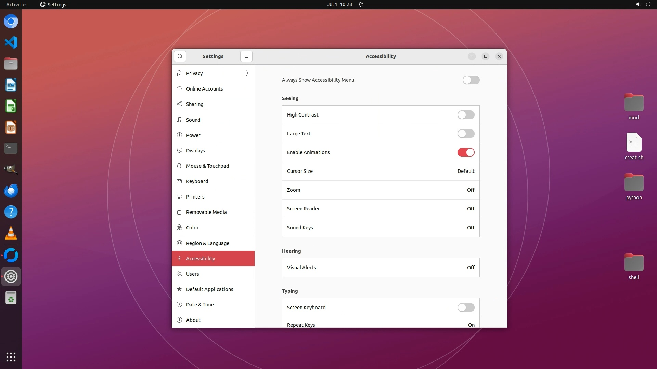Open Thunderbird mail from the dock
The width and height of the screenshot is (657, 369).
tap(11, 191)
